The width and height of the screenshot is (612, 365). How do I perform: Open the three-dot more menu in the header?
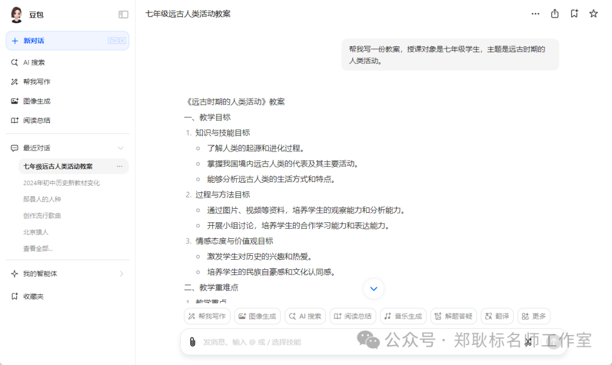click(535, 14)
